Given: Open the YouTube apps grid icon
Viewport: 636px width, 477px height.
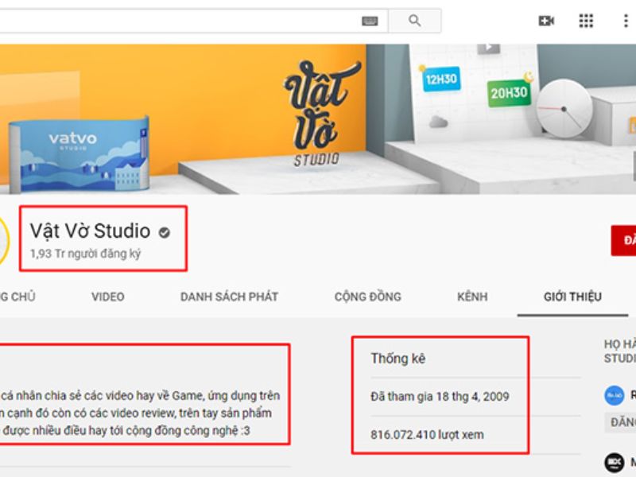Looking at the screenshot, I should 587,20.
